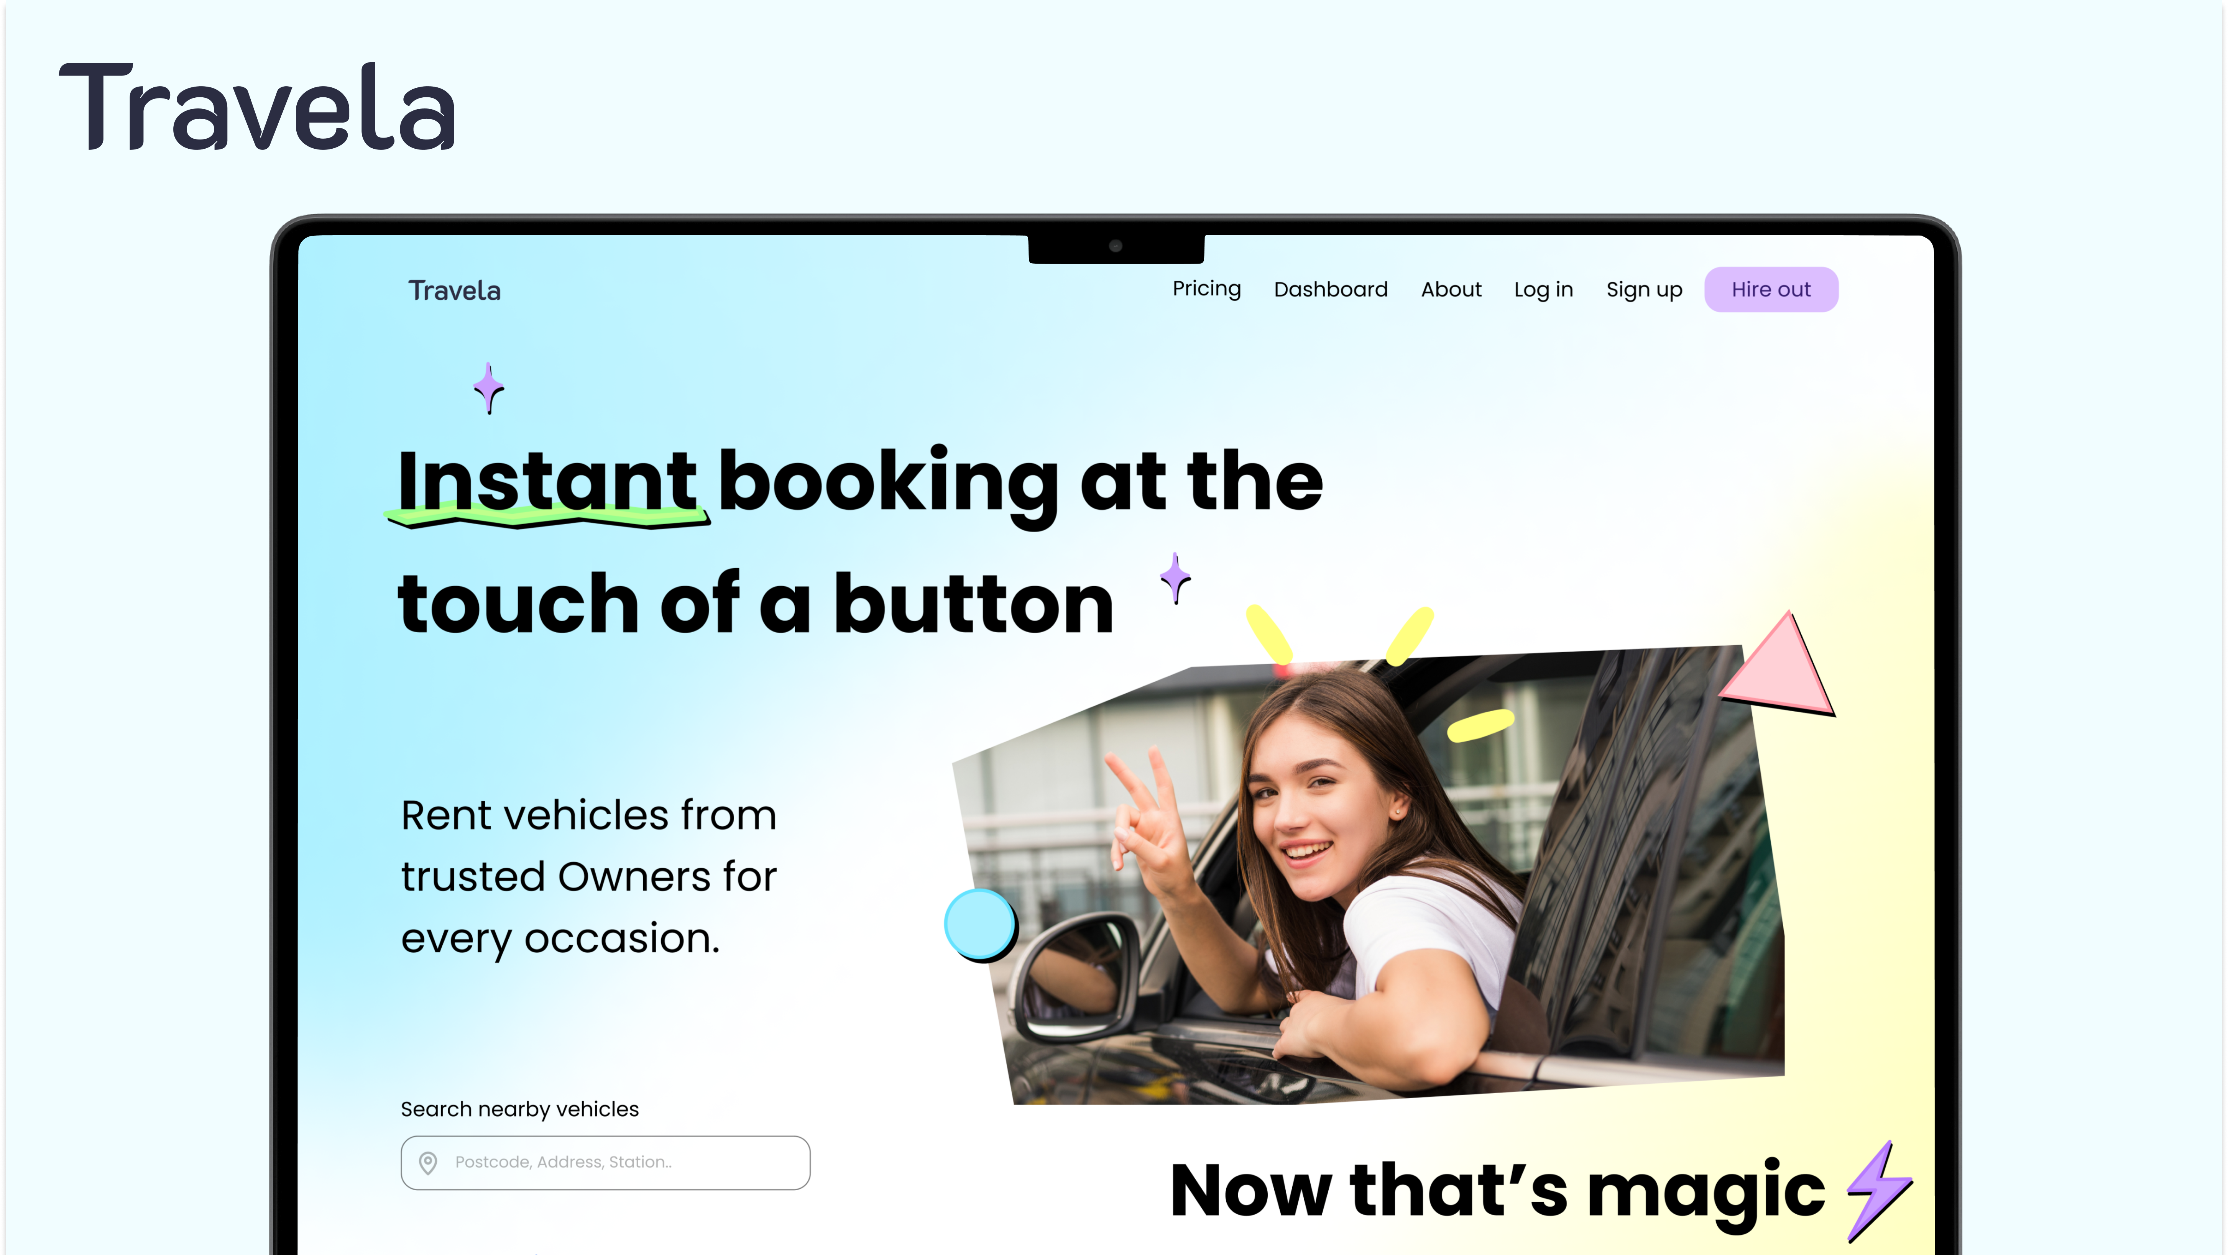Click the location pin icon in search field
Viewport: 2228px width, 1255px height.
pos(427,1163)
